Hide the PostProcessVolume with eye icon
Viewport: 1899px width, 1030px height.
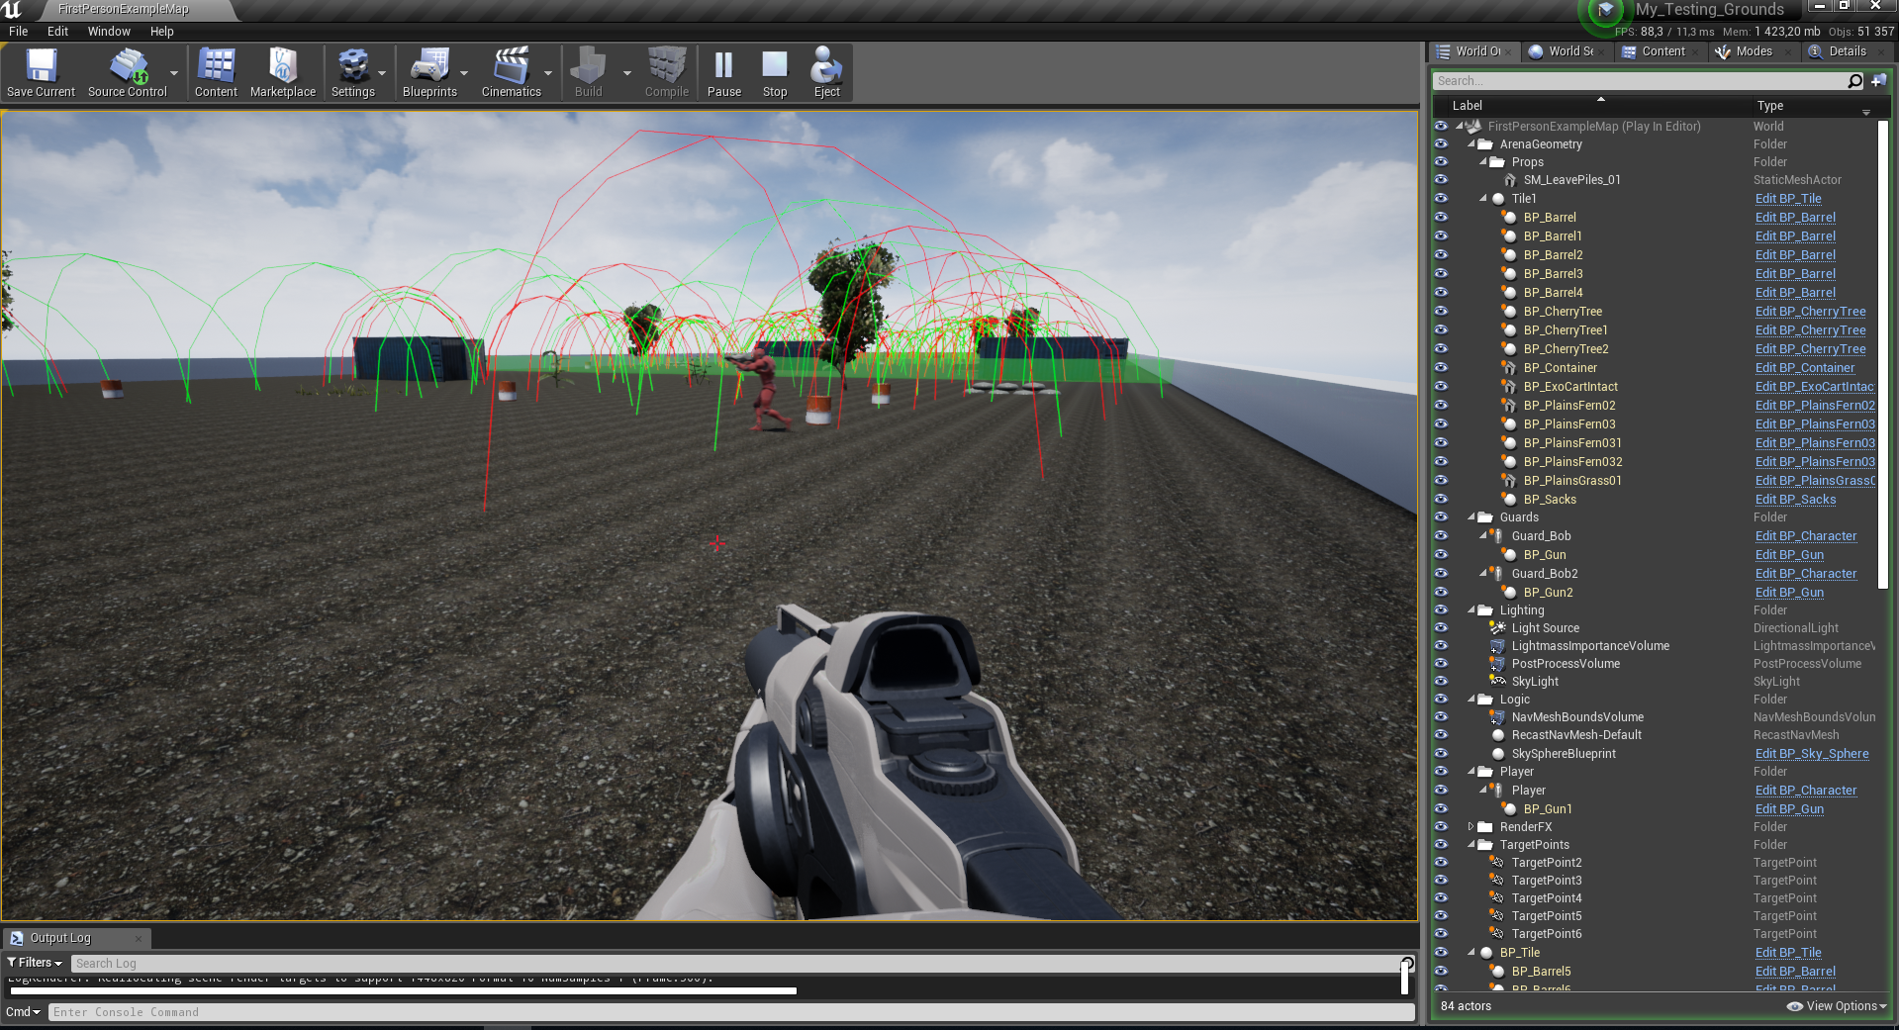(x=1441, y=664)
